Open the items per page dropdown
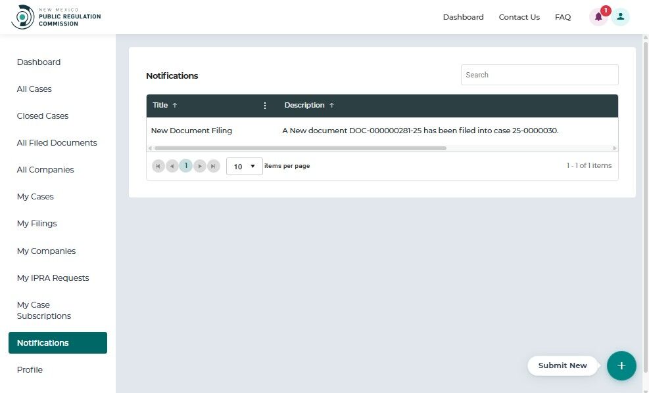Image resolution: width=649 pixels, height=393 pixels. 244,167
